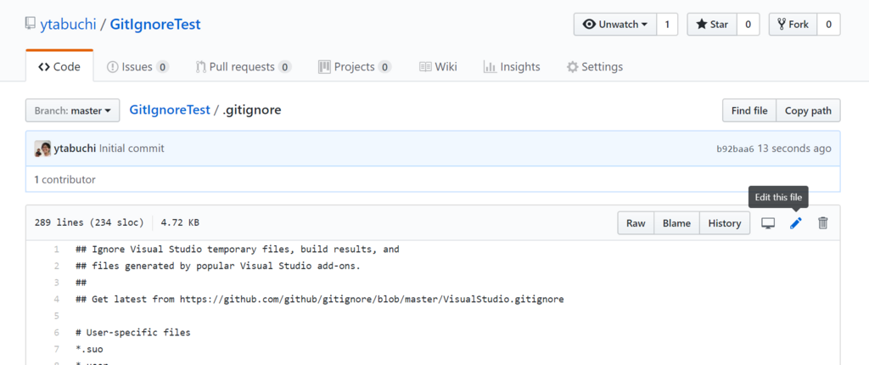The height and width of the screenshot is (365, 869).
Task: Open the Insights tab
Action: [512, 66]
